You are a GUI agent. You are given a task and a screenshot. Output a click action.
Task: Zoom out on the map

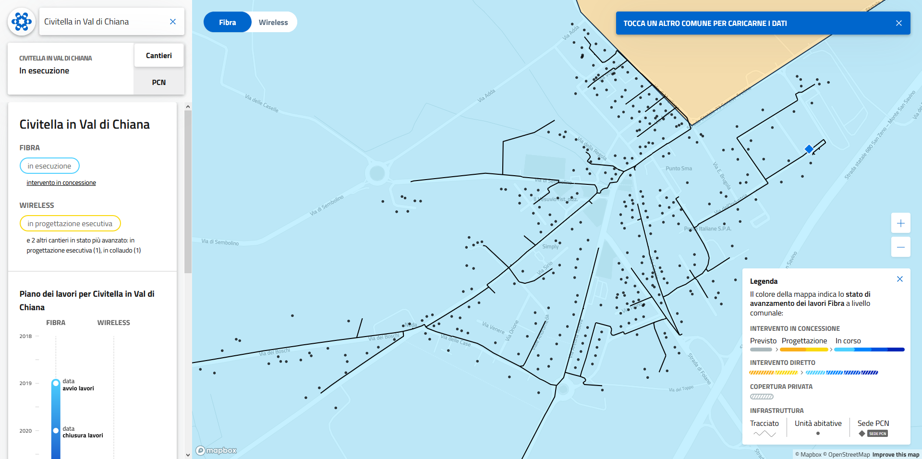[901, 247]
